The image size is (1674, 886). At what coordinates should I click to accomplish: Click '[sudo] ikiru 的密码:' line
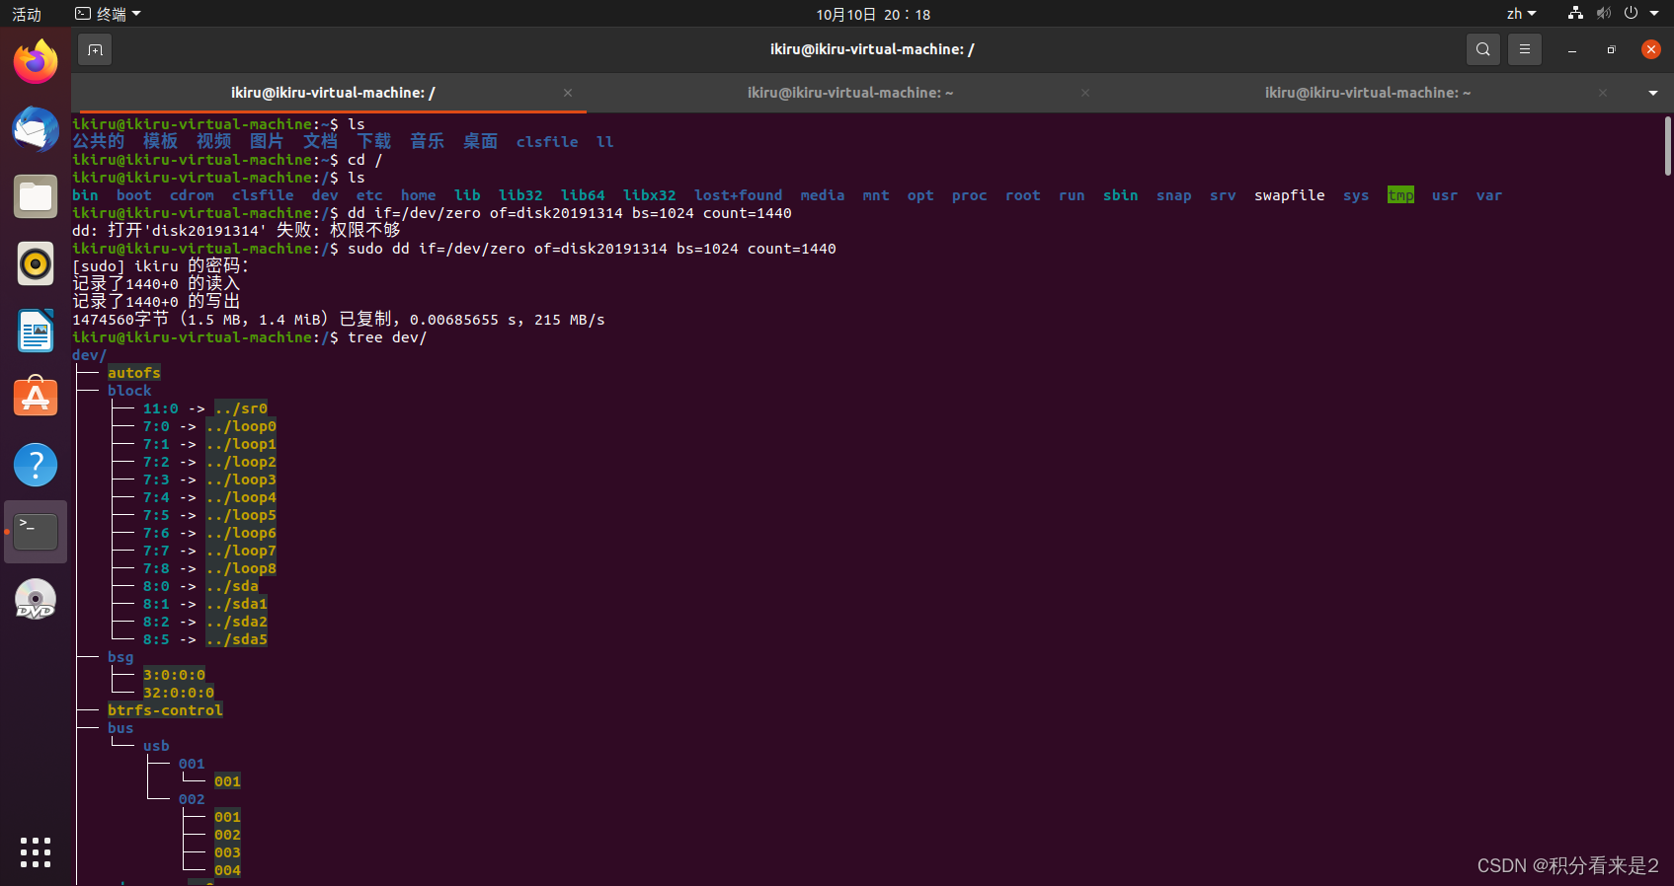pyautogui.click(x=161, y=266)
